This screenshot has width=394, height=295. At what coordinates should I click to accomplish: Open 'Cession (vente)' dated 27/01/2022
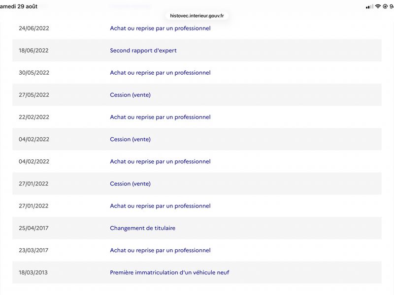pyautogui.click(x=130, y=183)
